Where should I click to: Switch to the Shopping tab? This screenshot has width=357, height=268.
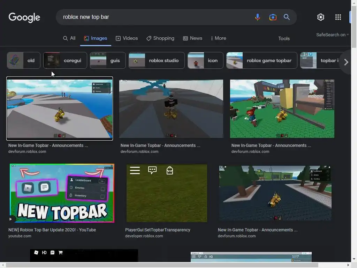coord(160,38)
